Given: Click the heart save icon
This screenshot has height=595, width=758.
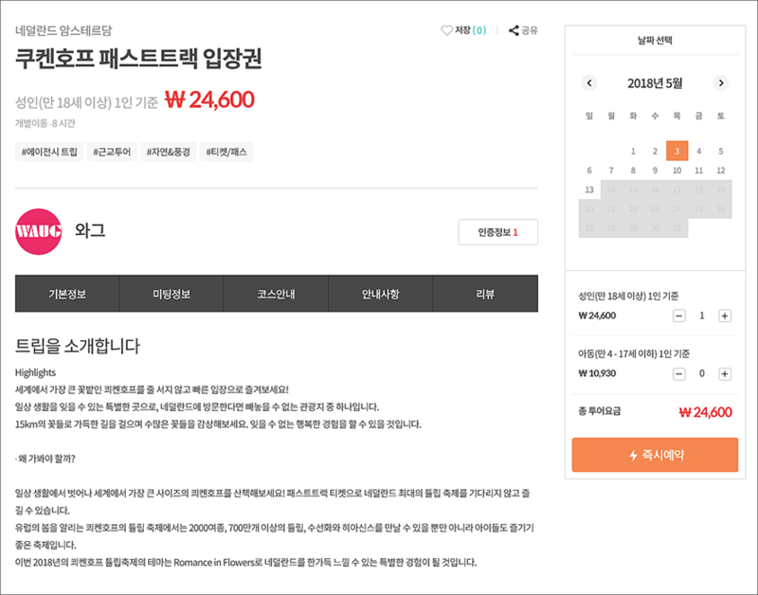Looking at the screenshot, I should pos(446,30).
